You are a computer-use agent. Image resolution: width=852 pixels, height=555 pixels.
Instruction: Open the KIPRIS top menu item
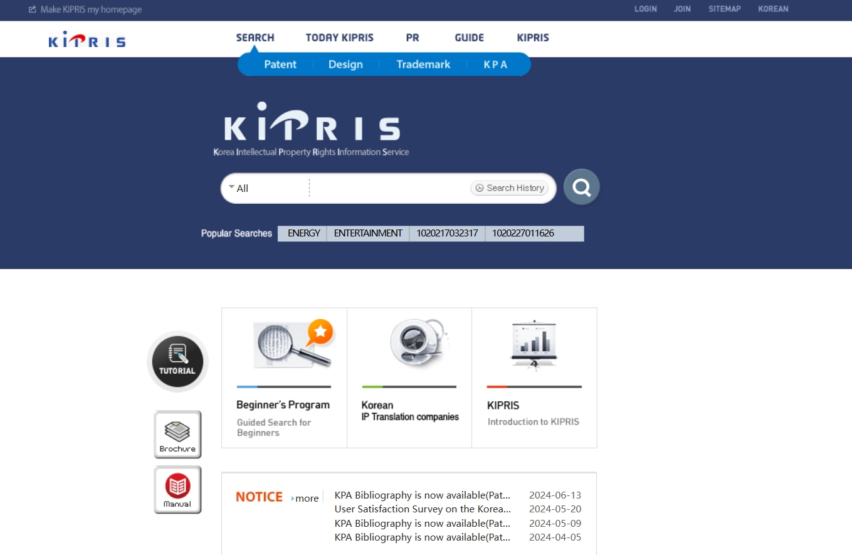click(533, 38)
